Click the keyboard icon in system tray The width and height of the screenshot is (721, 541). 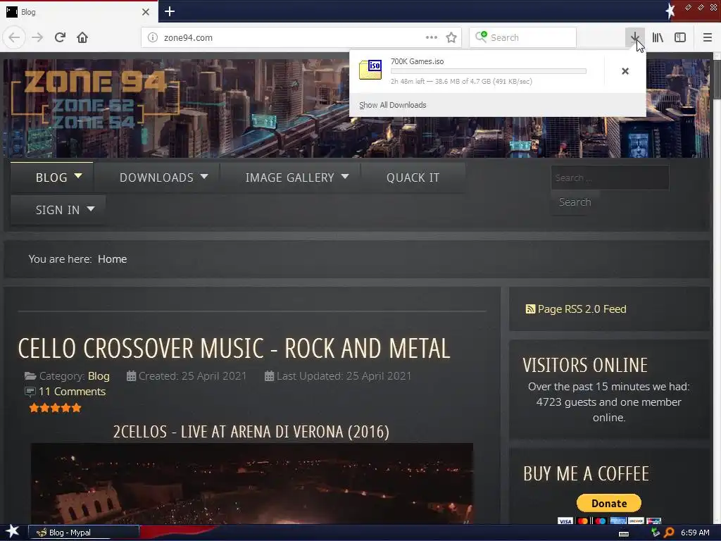point(624,534)
